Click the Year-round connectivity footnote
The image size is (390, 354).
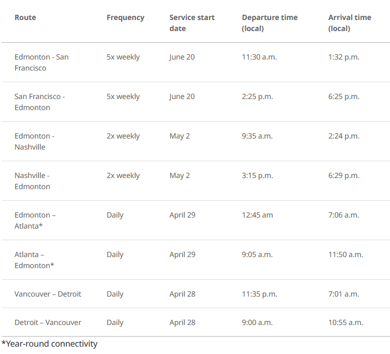pos(49,344)
